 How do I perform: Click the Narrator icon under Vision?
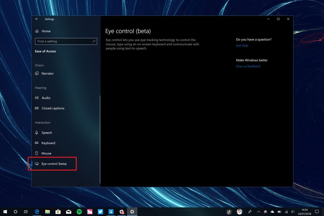[37, 73]
